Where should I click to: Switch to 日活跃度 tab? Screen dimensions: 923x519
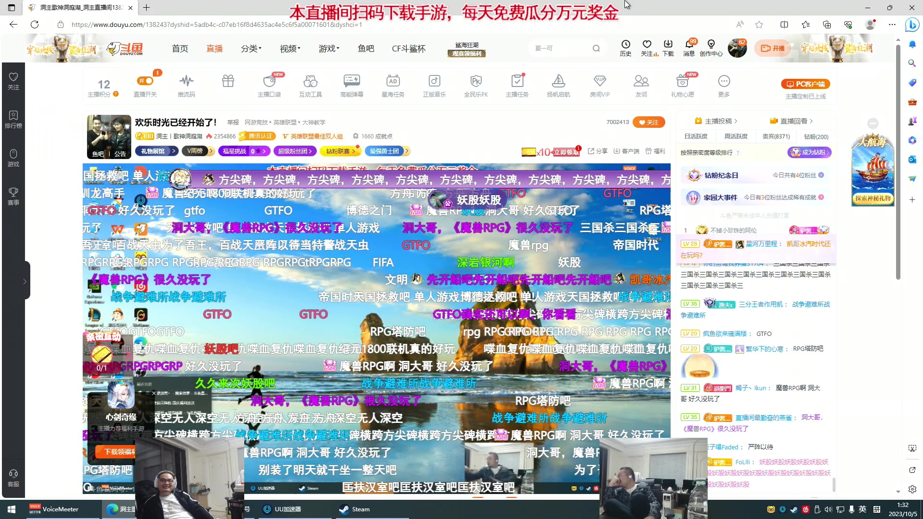696,136
